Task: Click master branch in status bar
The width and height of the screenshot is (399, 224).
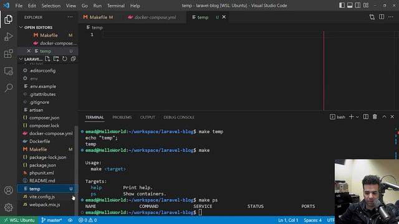Action: click(52, 220)
